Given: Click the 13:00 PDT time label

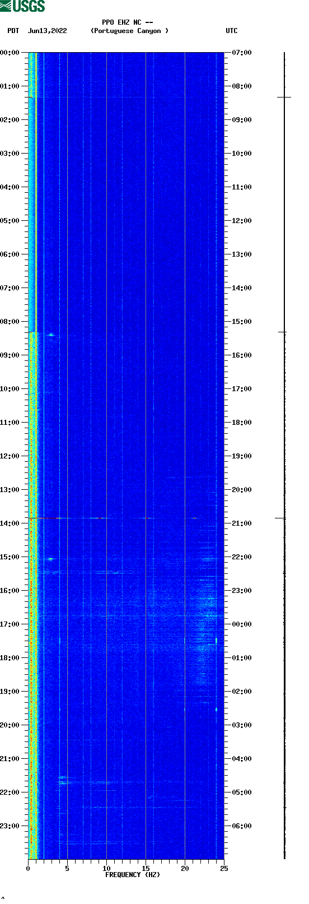Looking at the screenshot, I should pyautogui.click(x=10, y=490).
